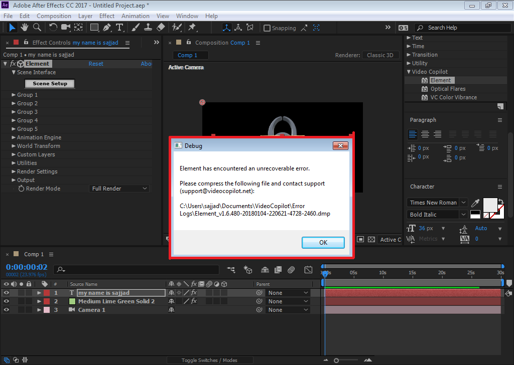This screenshot has width=514, height=365.
Task: Click the red label color of Camera 1 layer
Action: click(47, 310)
